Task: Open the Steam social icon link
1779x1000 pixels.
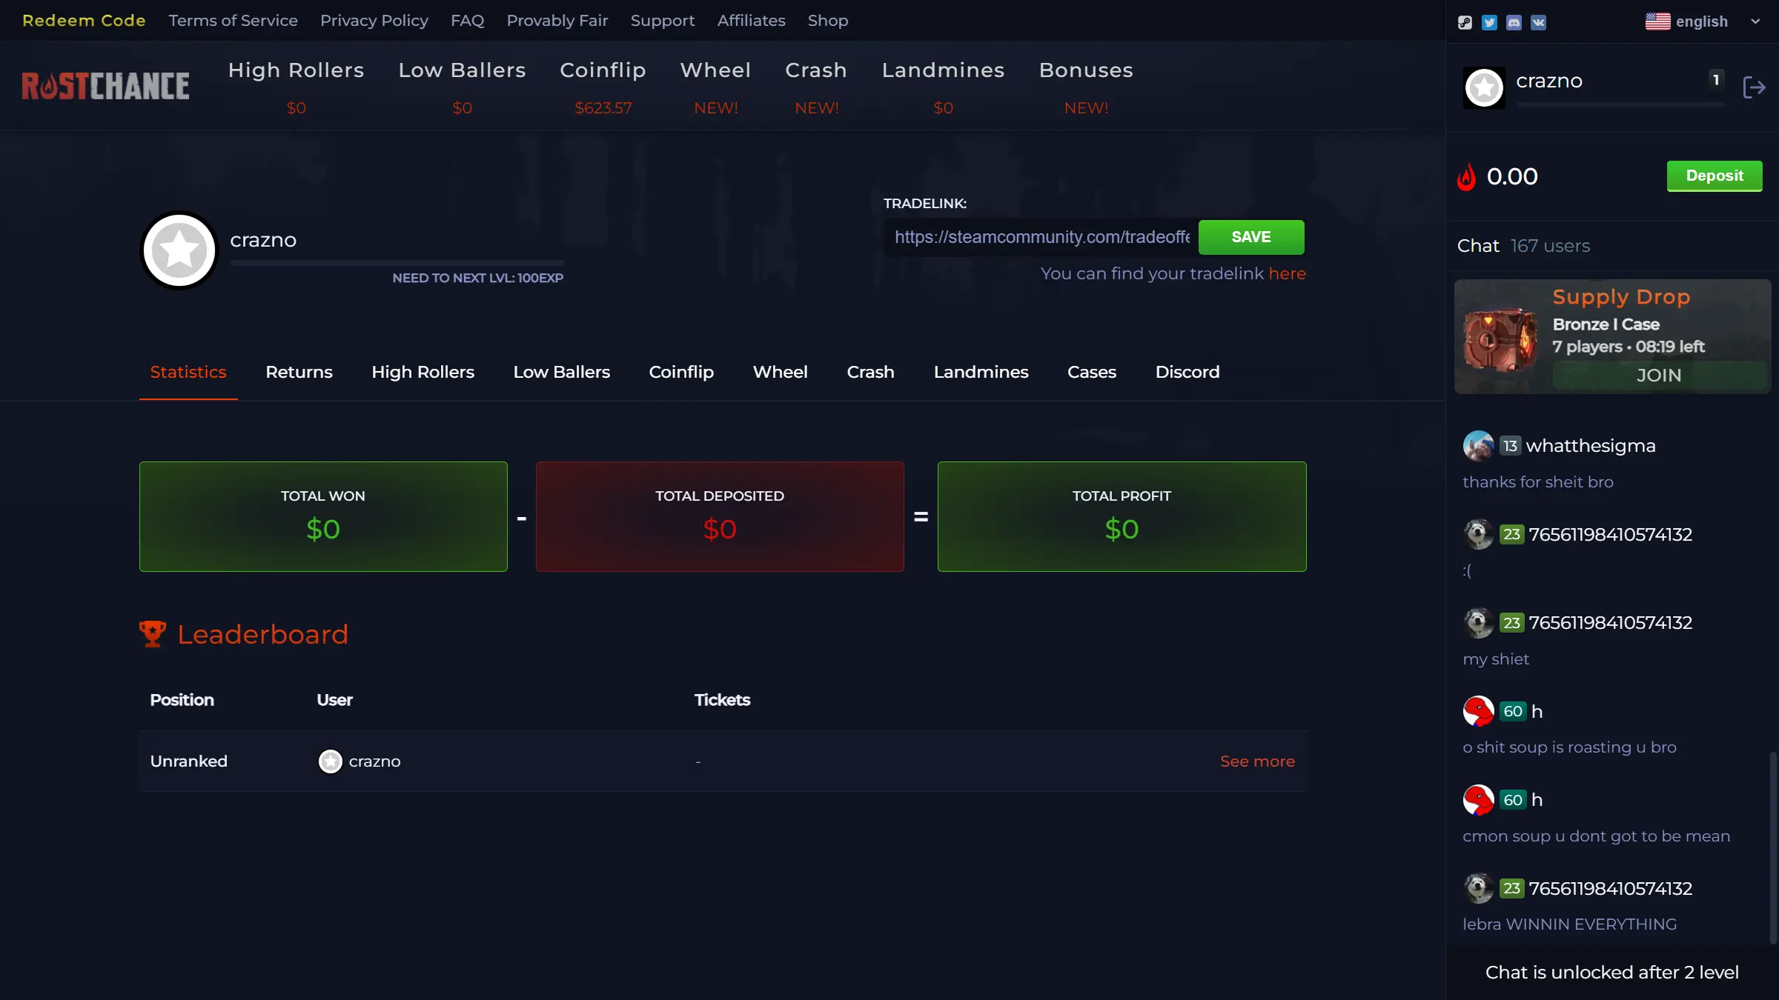Action: [x=1465, y=22]
